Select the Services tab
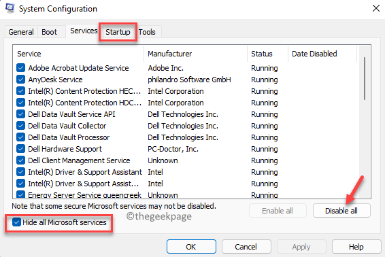The width and height of the screenshot is (385, 257). tap(84, 31)
